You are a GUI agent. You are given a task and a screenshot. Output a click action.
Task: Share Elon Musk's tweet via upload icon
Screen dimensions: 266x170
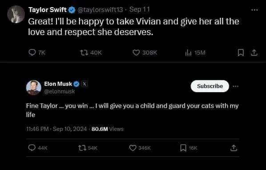point(234,148)
